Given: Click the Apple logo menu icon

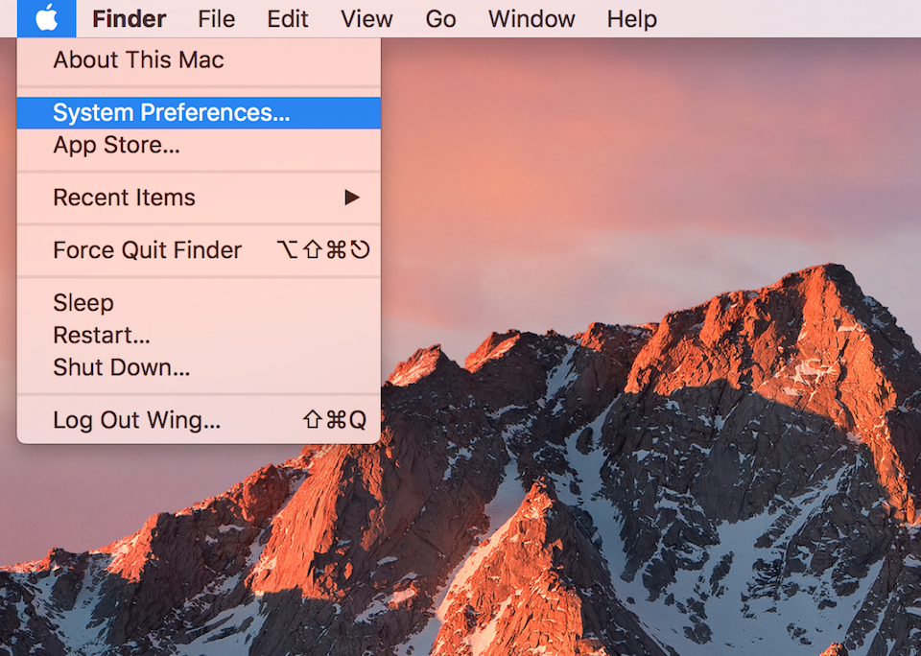Looking at the screenshot, I should tap(46, 18).
